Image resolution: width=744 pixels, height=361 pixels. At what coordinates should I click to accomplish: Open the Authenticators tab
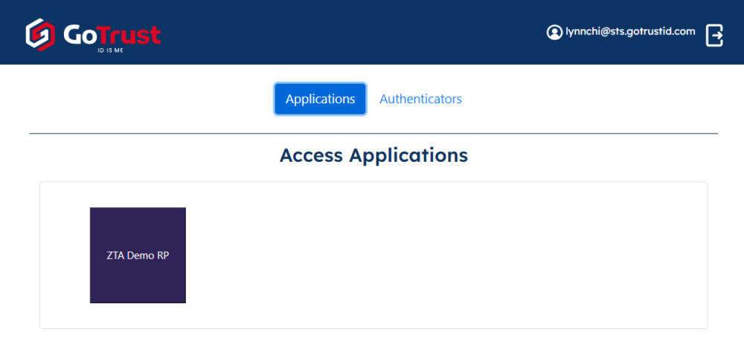420,99
